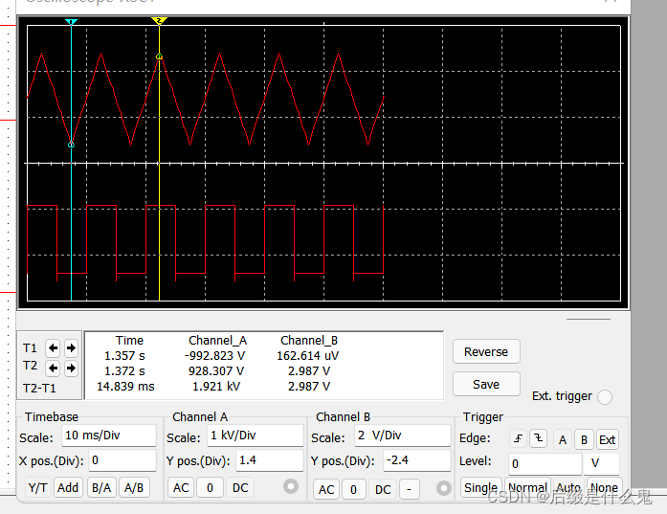The image size is (667, 514).
Task: Switch display to Add mode
Action: click(x=68, y=487)
